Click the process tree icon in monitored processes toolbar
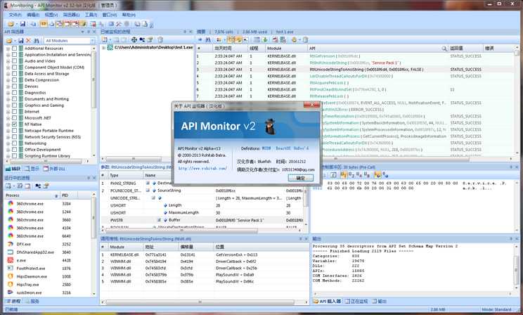The image size is (523, 315). 143,39
